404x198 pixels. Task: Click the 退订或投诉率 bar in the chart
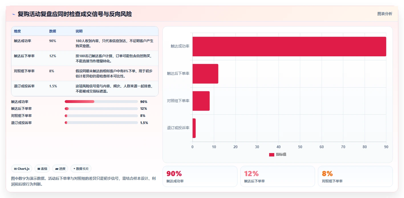coord(194,128)
